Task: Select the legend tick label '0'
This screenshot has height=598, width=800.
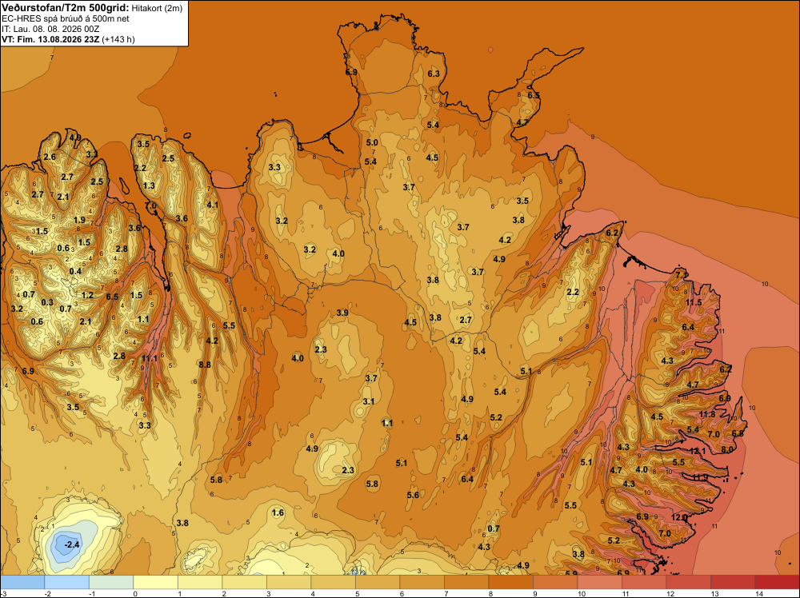Action: click(x=135, y=593)
